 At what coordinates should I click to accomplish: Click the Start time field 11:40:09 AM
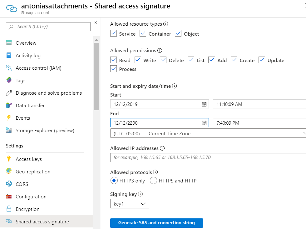259,104
